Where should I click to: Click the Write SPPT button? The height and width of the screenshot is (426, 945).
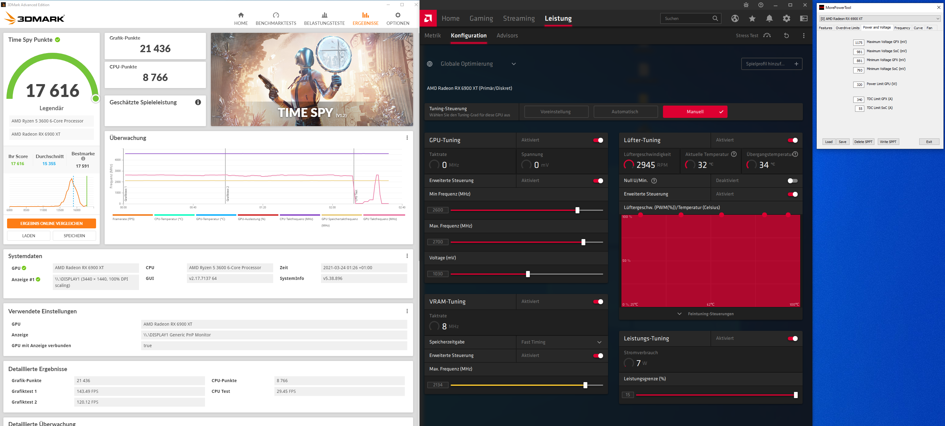pyautogui.click(x=888, y=141)
